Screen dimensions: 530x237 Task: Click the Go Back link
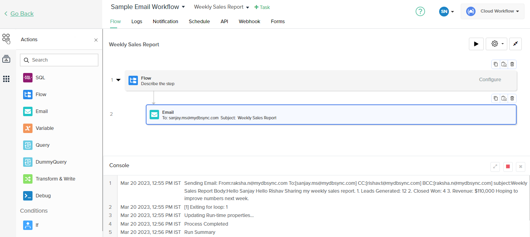(22, 14)
